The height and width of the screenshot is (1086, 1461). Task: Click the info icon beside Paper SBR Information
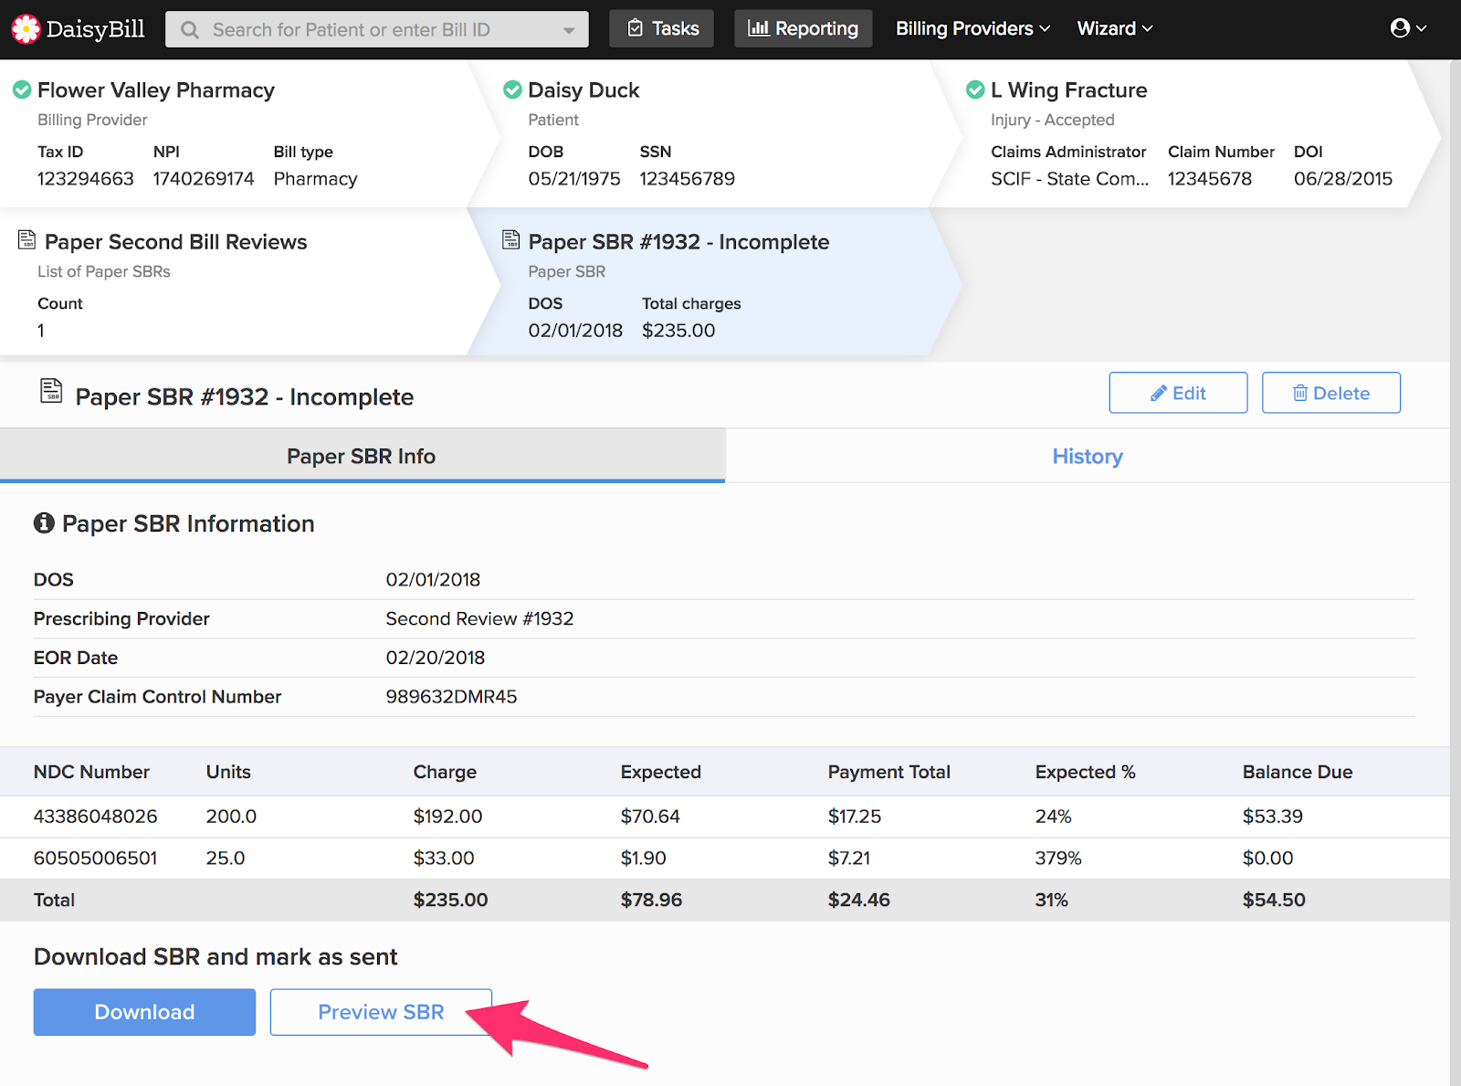tap(44, 522)
